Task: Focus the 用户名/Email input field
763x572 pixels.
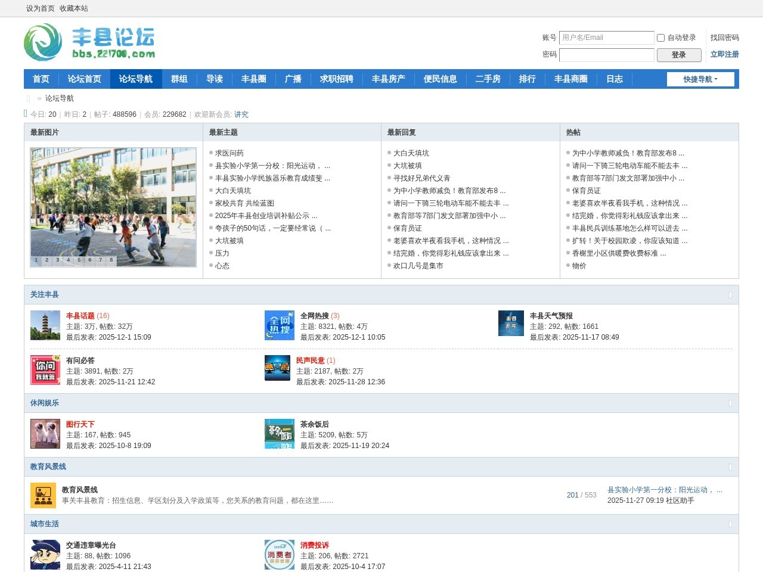Action: click(606, 38)
